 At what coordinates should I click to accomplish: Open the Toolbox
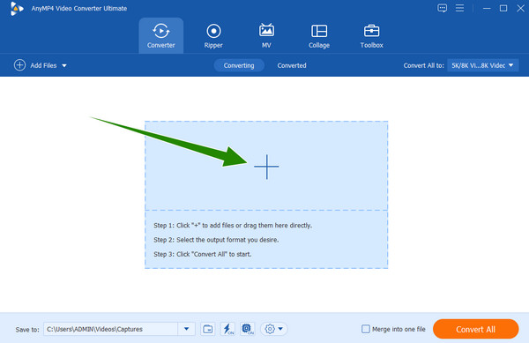point(371,36)
